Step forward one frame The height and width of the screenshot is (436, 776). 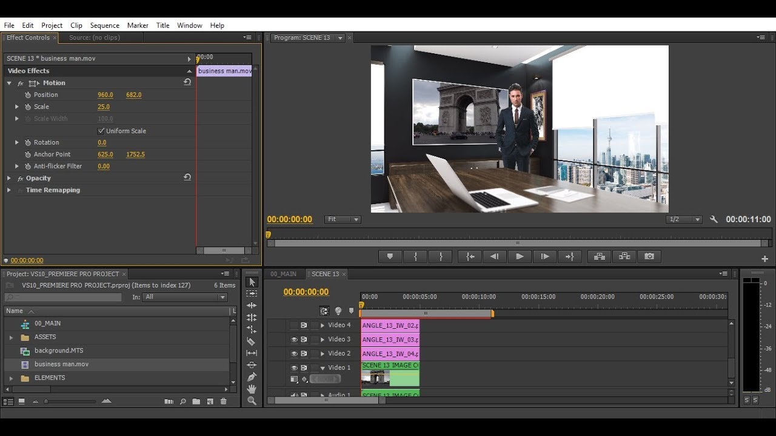pos(544,257)
